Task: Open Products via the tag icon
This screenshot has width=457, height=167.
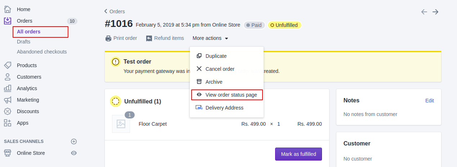Action: click(x=8, y=65)
